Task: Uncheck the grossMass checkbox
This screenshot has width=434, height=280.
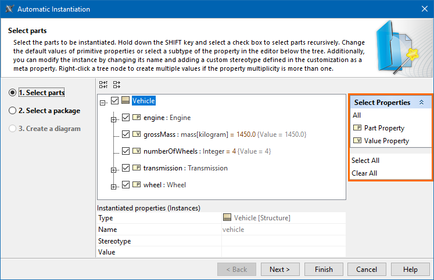Action: (125, 134)
